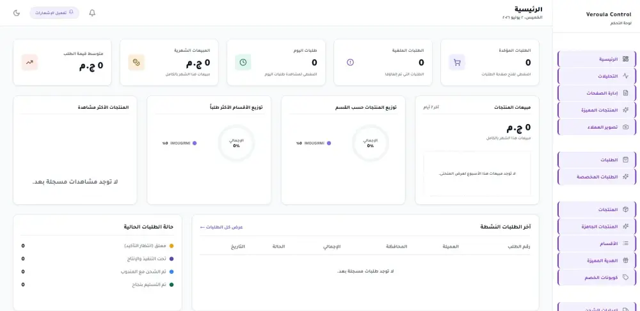Select الأقسام in the sidebar
This screenshot has width=640, height=311.
[596, 243]
